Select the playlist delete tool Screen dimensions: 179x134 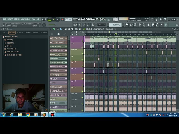63,29
